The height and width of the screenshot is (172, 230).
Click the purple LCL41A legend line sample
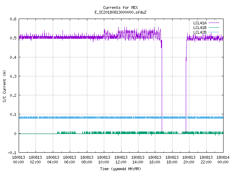214,23
